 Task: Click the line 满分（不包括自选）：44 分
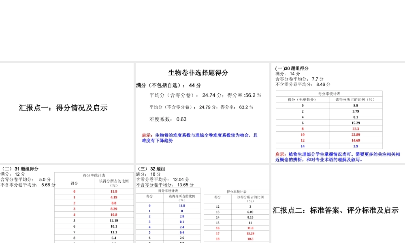[x=168, y=85]
